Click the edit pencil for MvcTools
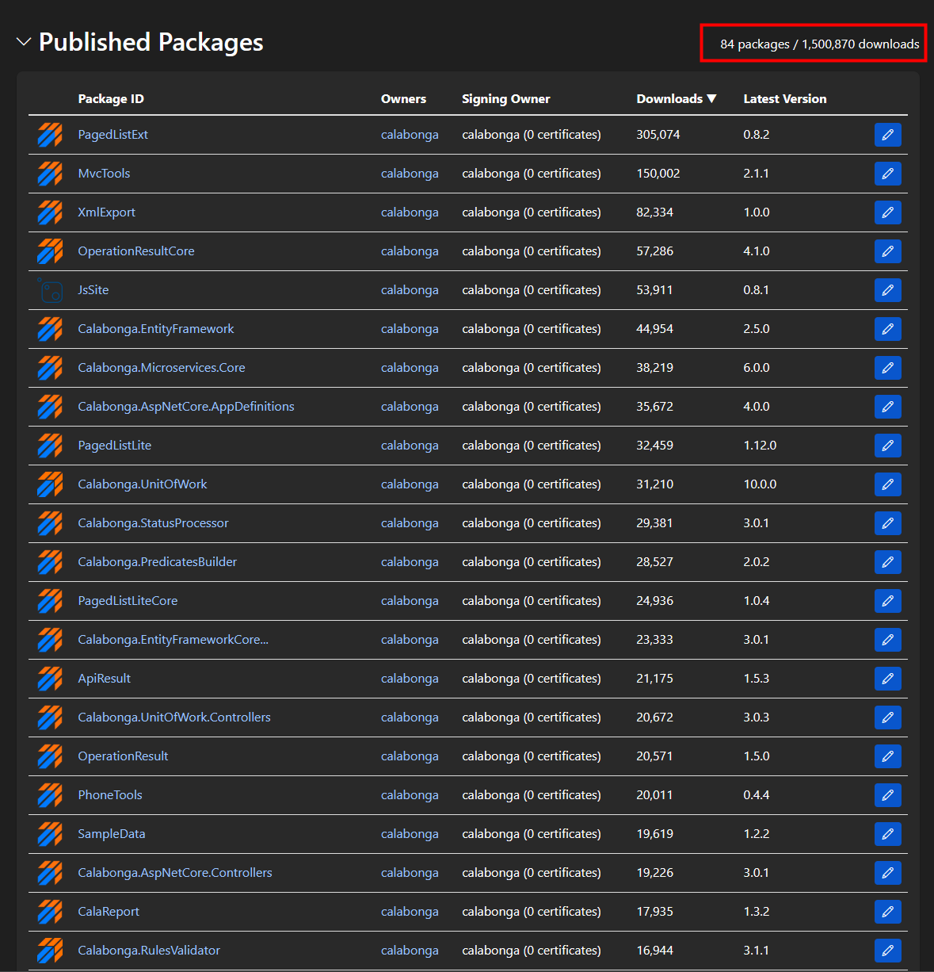This screenshot has width=934, height=972. click(x=887, y=174)
